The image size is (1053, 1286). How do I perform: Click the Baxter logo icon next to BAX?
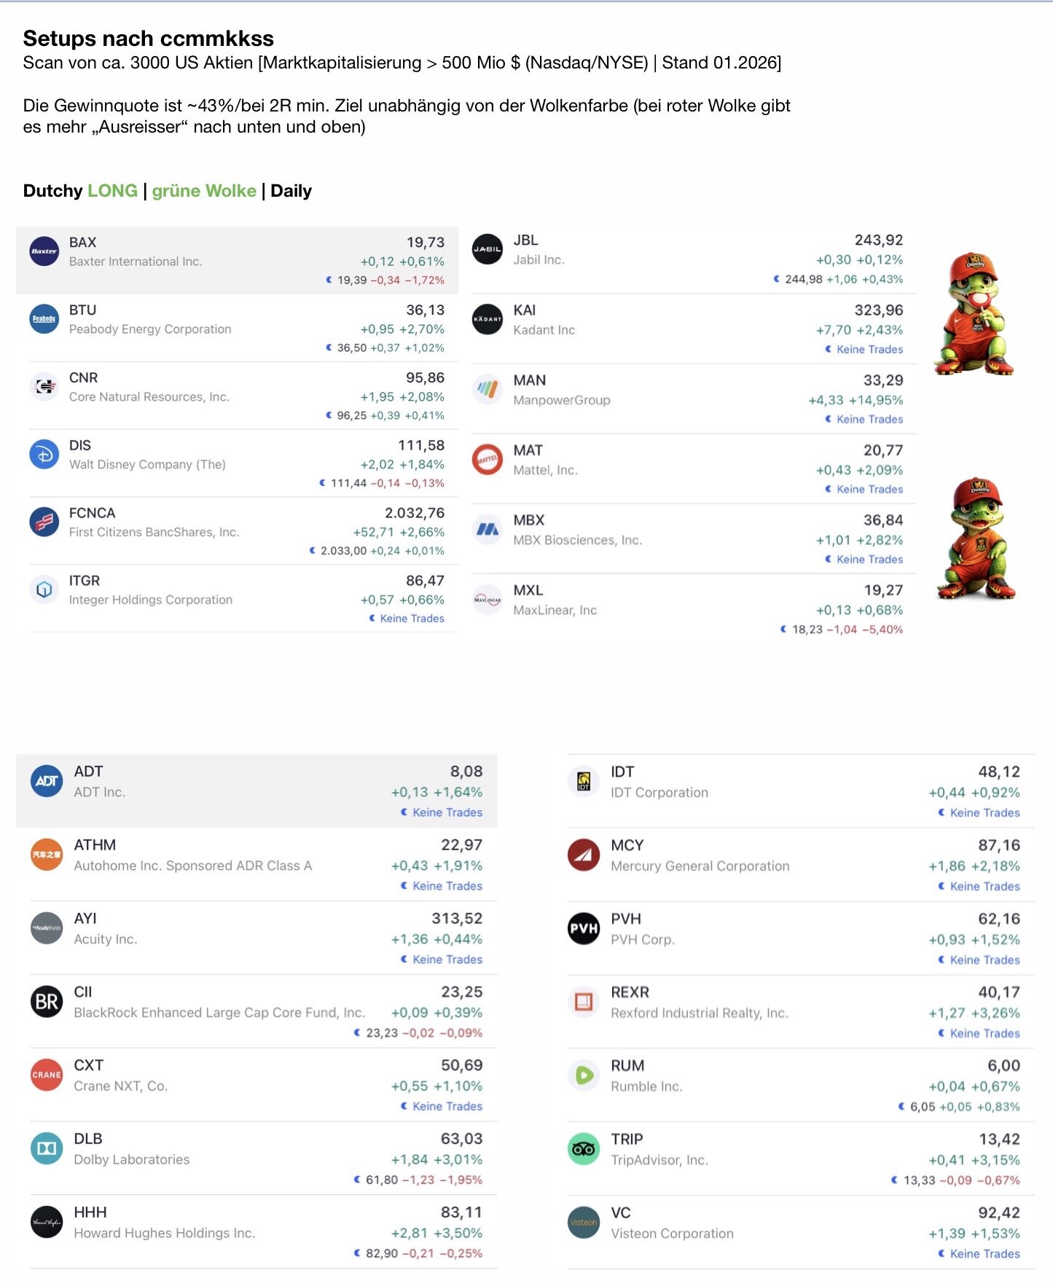point(44,251)
